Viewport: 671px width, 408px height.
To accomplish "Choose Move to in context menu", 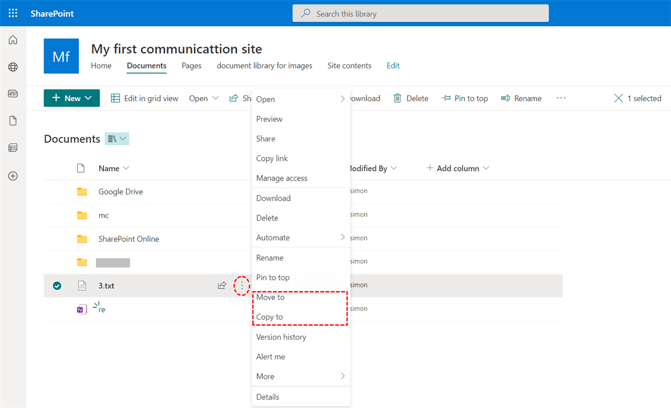I will [x=271, y=297].
